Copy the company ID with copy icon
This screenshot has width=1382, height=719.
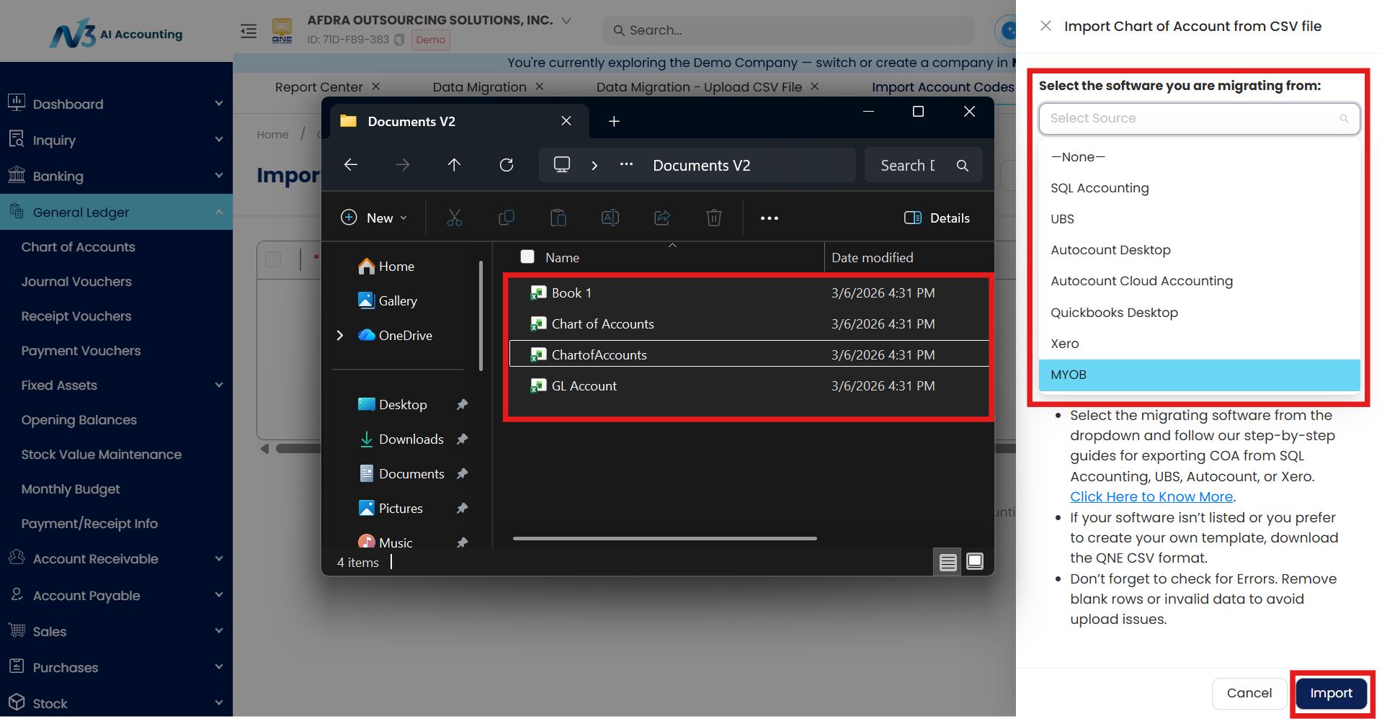[x=399, y=40]
